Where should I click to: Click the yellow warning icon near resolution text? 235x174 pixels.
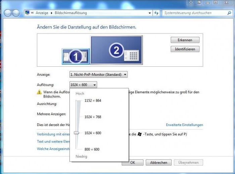[x=39, y=92]
